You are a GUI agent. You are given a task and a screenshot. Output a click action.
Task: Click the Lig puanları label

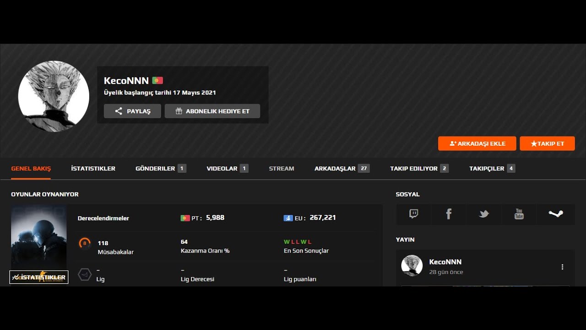click(300, 279)
